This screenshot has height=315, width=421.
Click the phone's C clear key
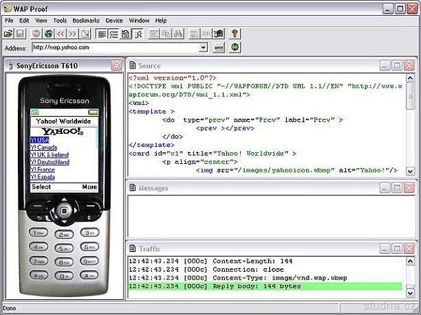point(89,218)
